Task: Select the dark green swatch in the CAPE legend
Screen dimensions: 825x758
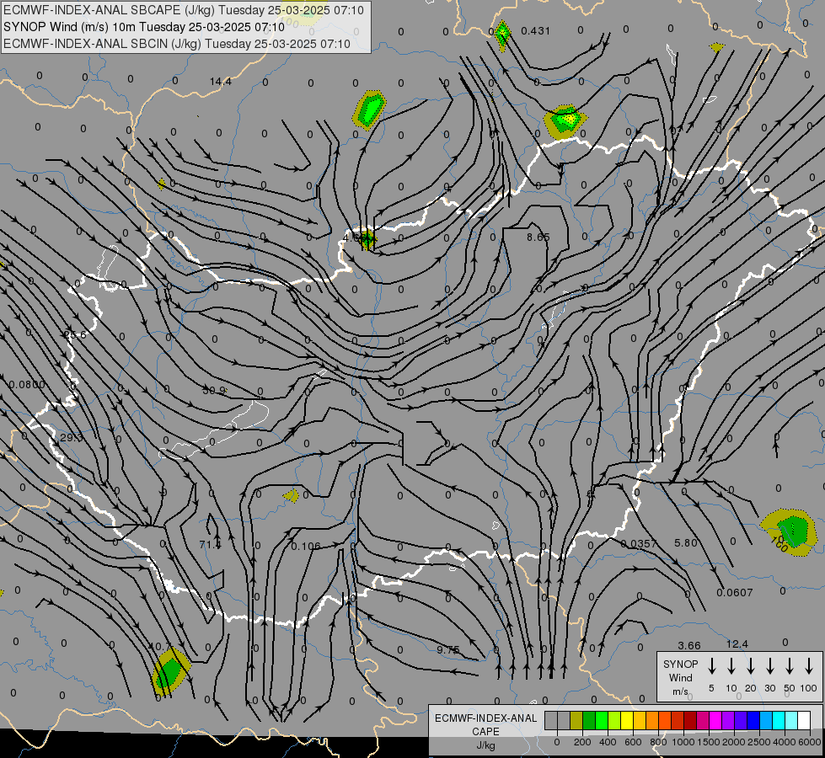Action: [589, 720]
